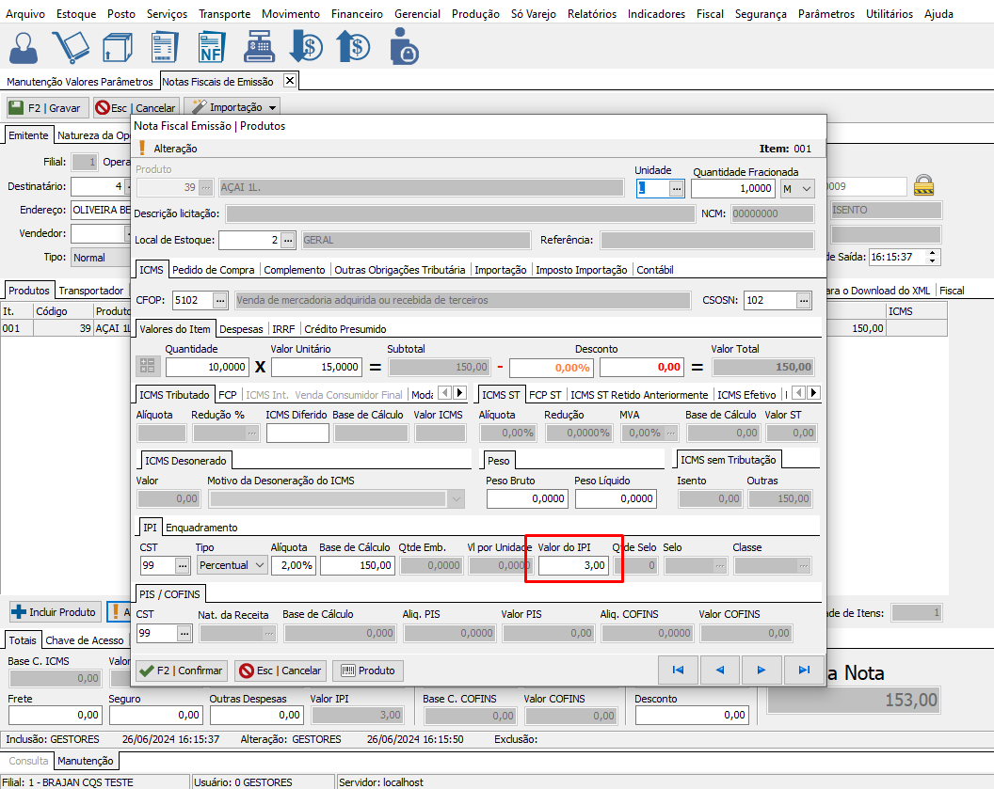The image size is (994, 789).
Task: Expand the Importação dropdown button
Action: [272, 108]
